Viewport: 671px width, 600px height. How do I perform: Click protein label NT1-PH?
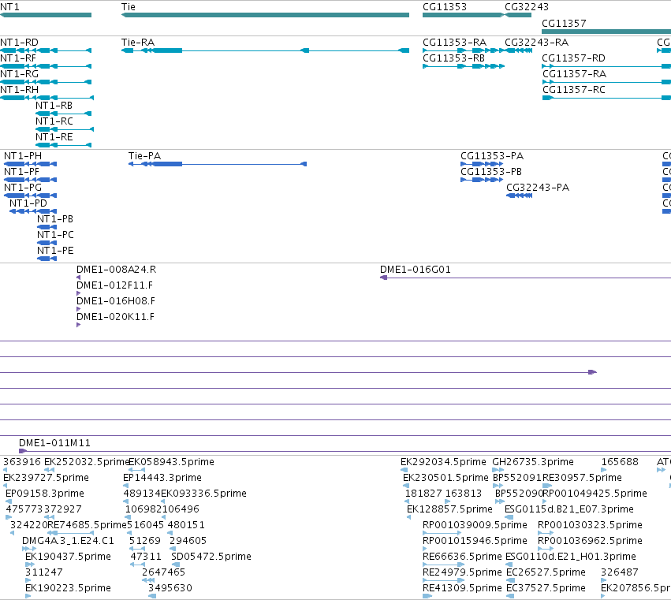[x=23, y=156]
